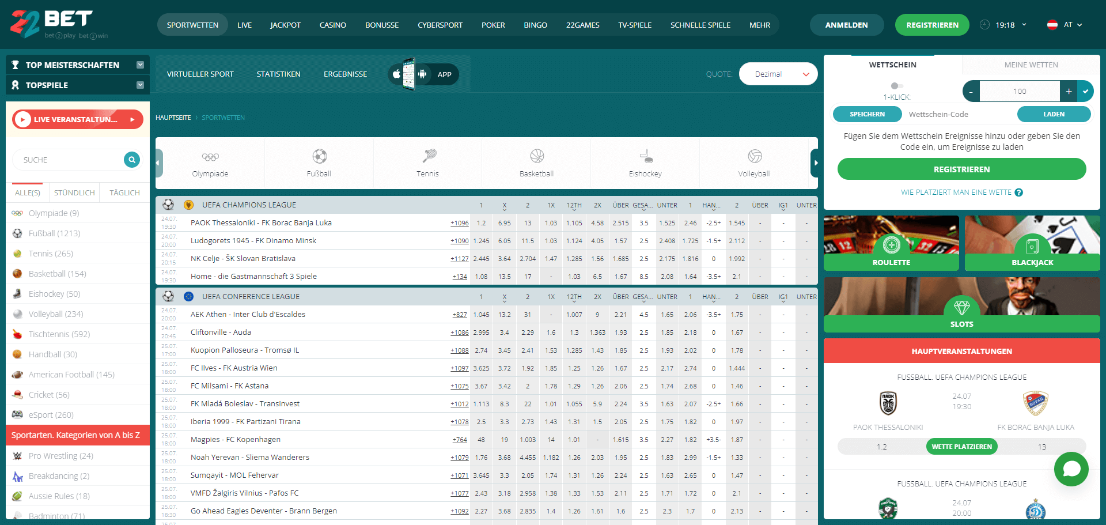Image resolution: width=1106 pixels, height=525 pixels.
Task: Open the Apple app download icon
Action: (x=396, y=74)
